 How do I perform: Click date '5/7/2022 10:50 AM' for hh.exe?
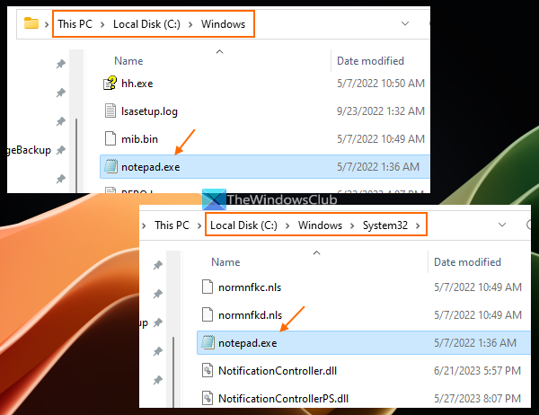coord(381,84)
